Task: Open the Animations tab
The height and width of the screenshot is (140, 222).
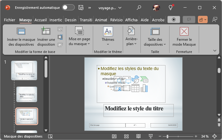Action: click(101, 20)
